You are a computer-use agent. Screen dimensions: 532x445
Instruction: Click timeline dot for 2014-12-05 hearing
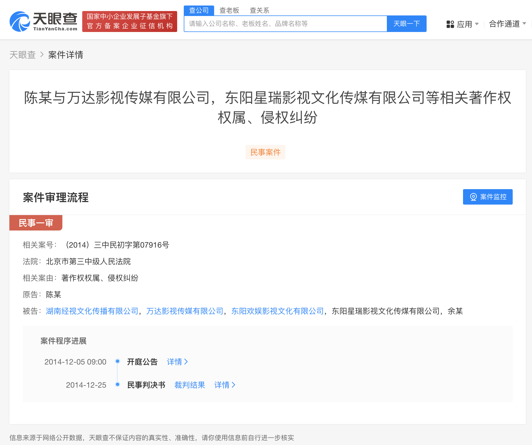[x=118, y=361]
